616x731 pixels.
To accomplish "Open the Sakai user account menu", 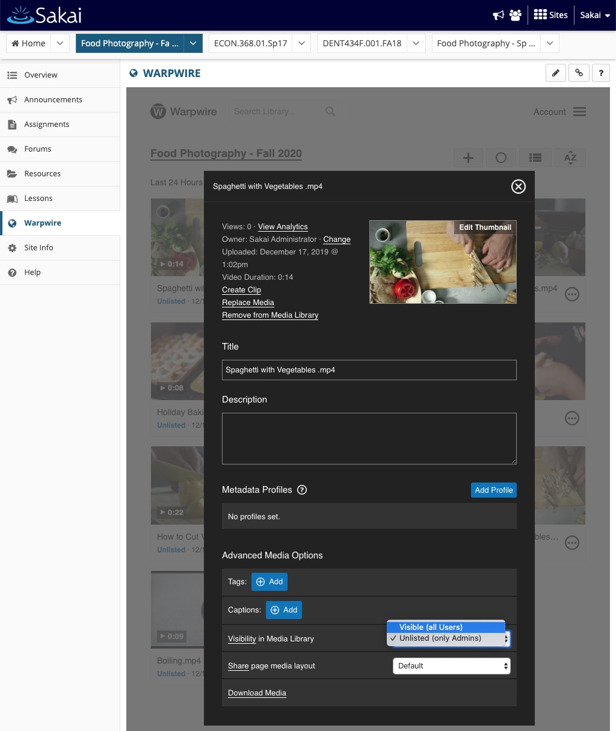I will [x=595, y=15].
